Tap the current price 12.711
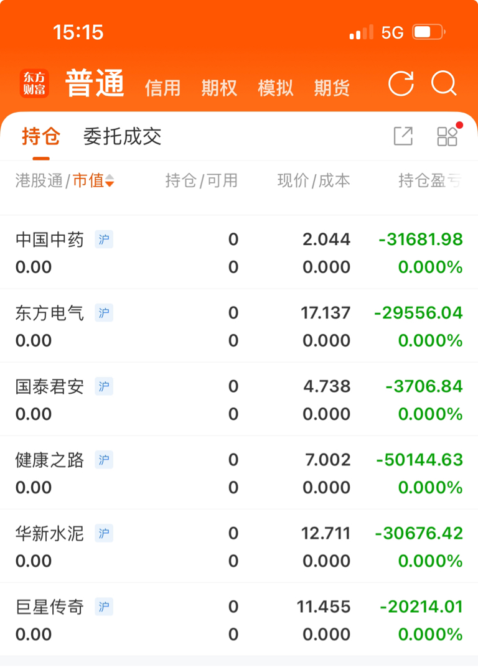 tap(326, 533)
